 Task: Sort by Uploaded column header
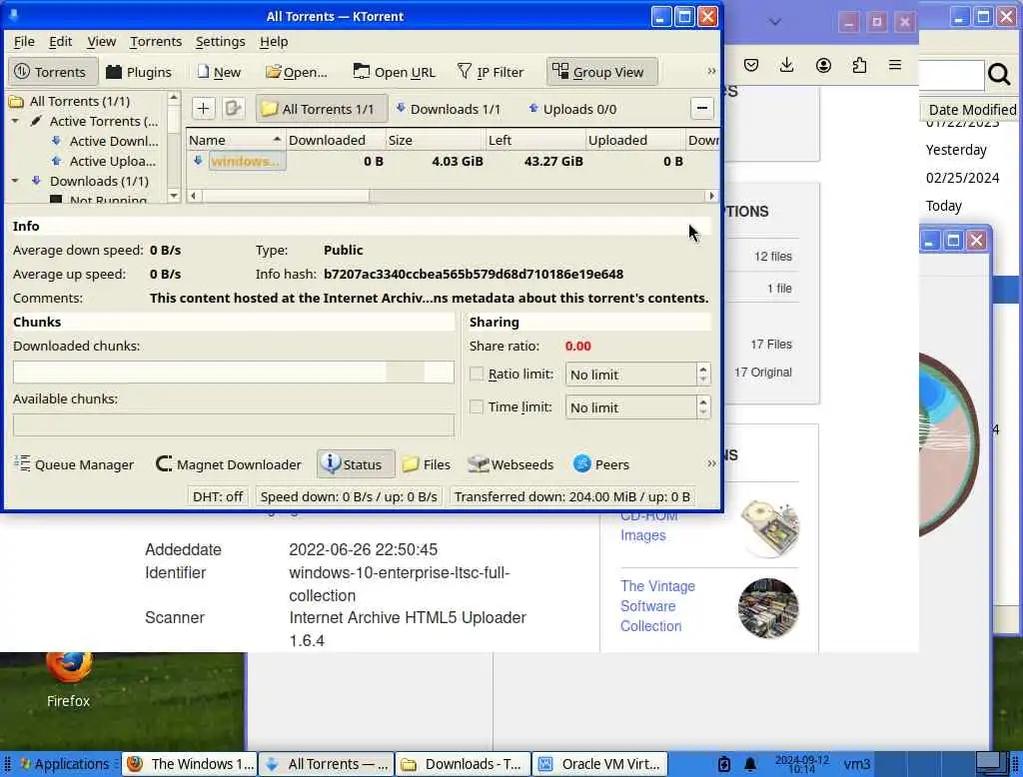(x=634, y=140)
